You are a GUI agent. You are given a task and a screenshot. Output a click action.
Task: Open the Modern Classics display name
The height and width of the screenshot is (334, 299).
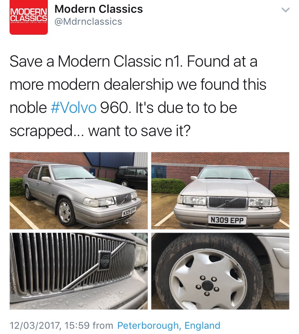coord(98,9)
